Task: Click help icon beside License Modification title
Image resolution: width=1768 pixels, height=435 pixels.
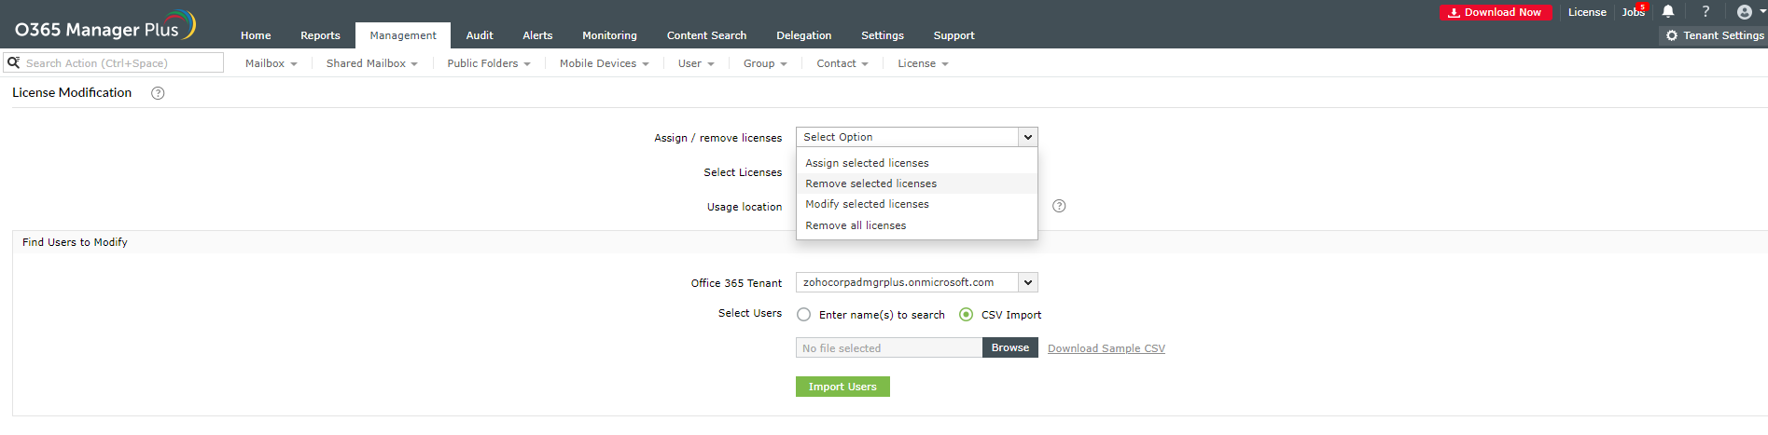Action: coord(158,93)
